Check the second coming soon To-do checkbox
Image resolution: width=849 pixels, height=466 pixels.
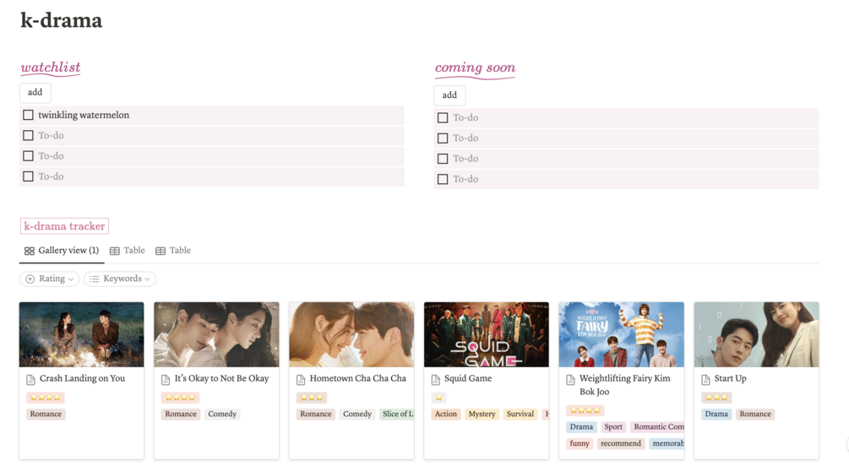click(443, 138)
